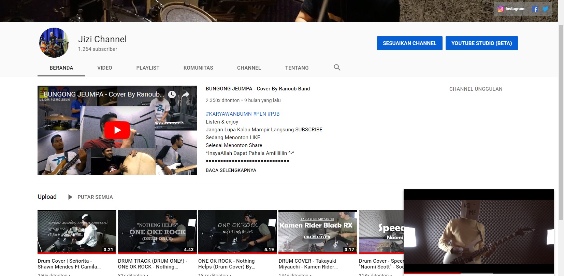This screenshot has height=276, width=564.
Task: Click the 'CHANNEL UNGGULAN' heading
Action: (476, 89)
